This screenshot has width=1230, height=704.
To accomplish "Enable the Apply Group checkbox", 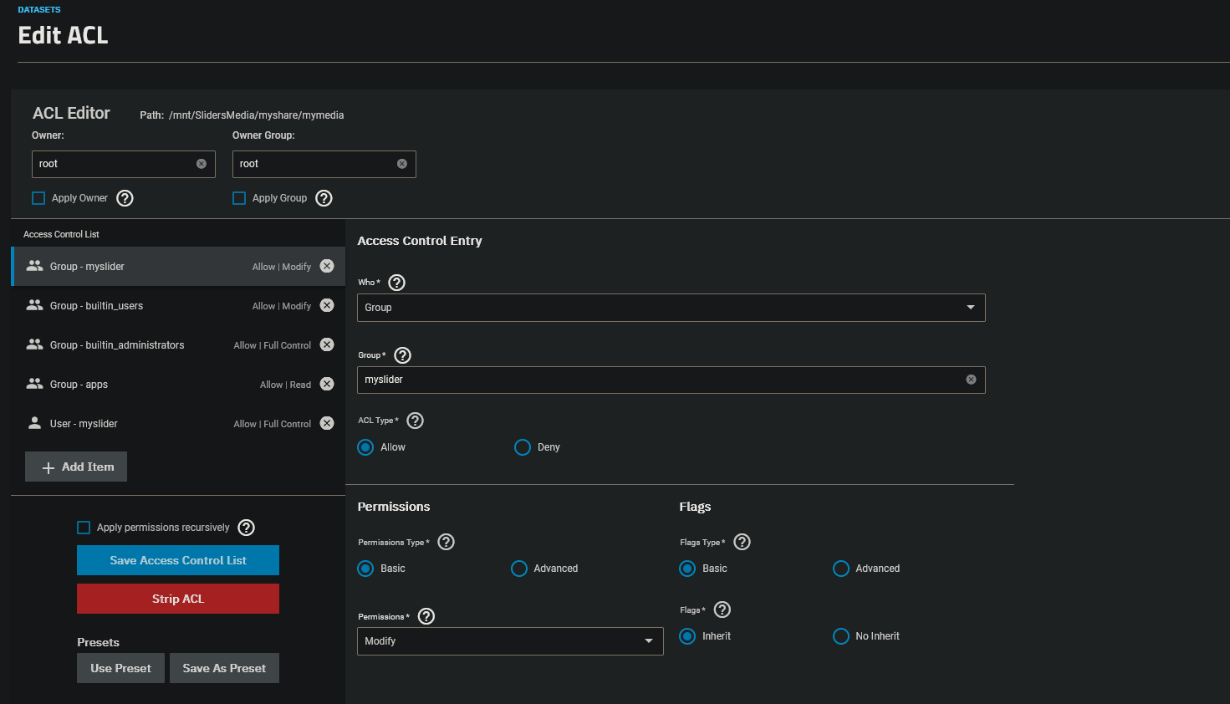I will point(239,198).
